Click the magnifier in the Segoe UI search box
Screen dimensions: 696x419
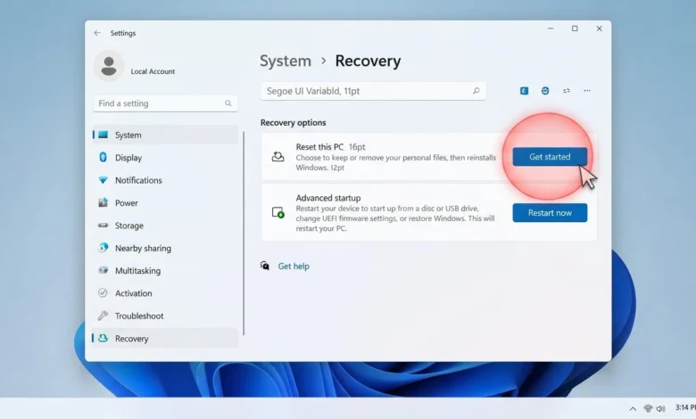point(476,91)
